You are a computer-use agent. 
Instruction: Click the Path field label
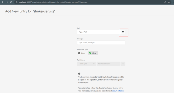coord(79,28)
